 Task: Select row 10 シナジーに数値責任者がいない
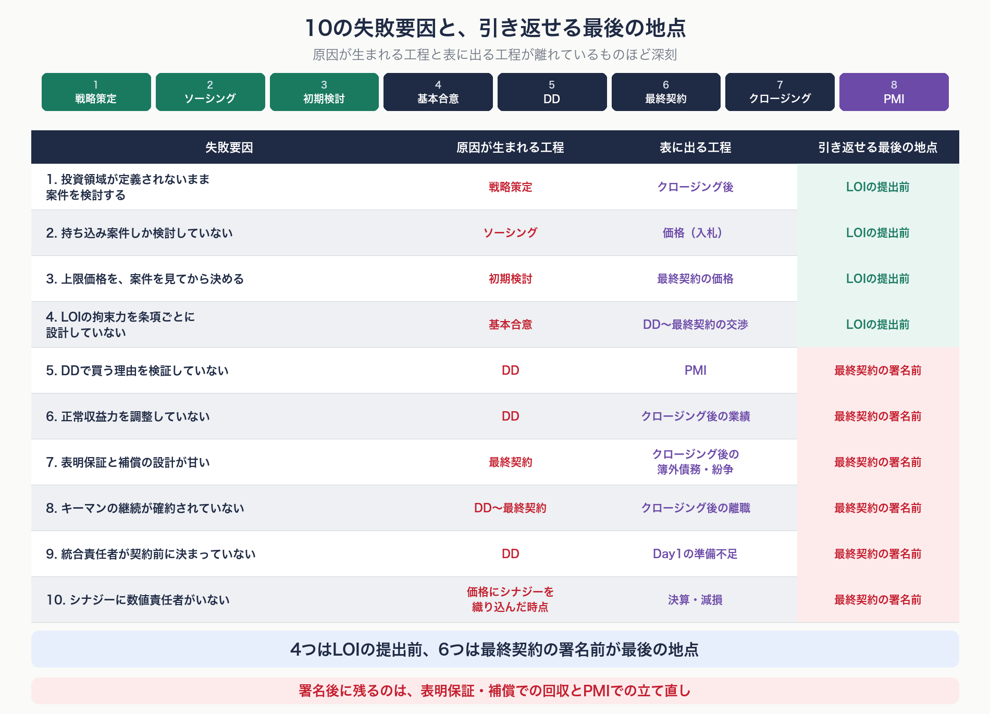pos(138,600)
